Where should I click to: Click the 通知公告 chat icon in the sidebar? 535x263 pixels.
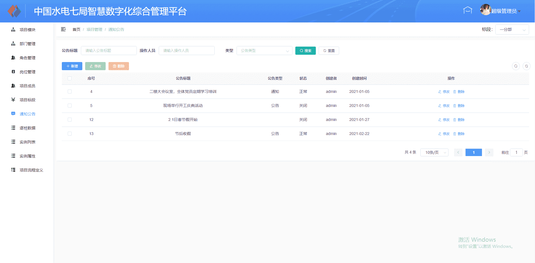tap(13, 114)
